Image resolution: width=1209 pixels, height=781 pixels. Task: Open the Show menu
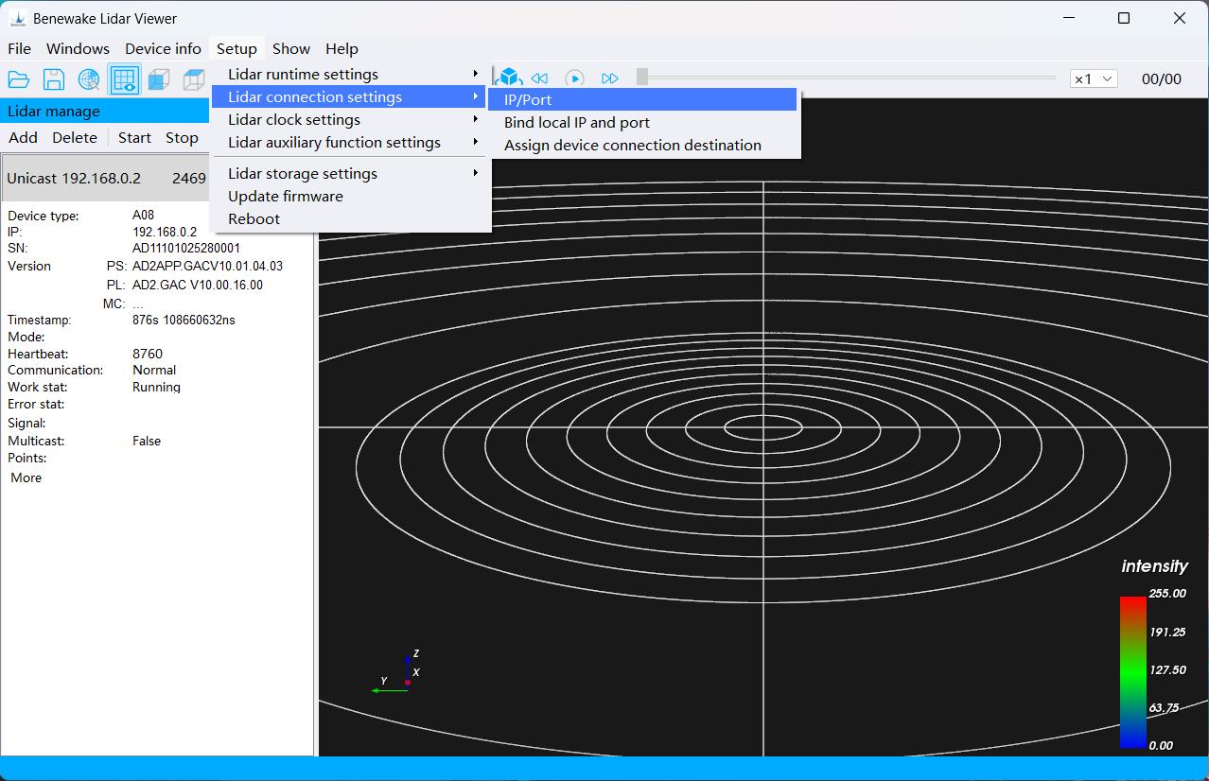tap(291, 49)
